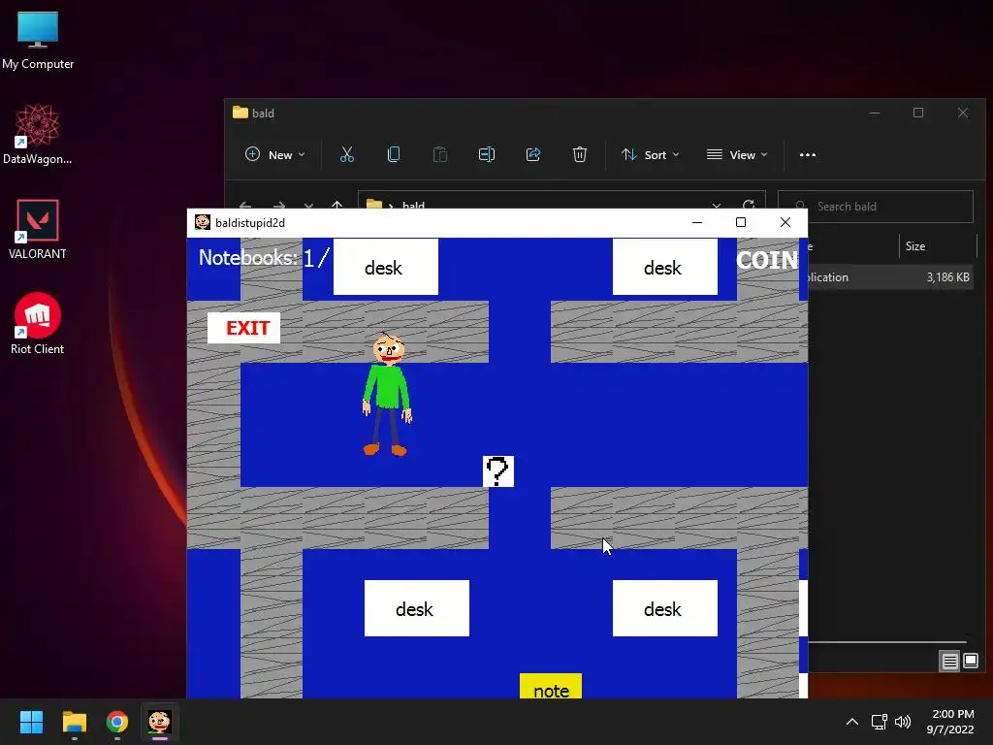The width and height of the screenshot is (993, 745).
Task: Switch to details view layout icon
Action: (x=949, y=662)
